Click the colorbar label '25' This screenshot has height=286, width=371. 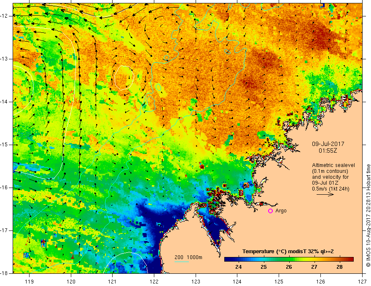(263, 267)
